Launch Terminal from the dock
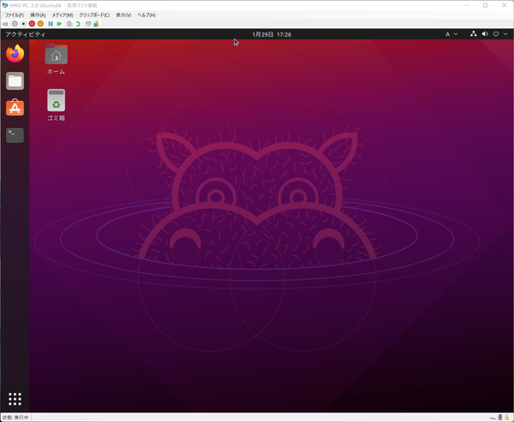Image resolution: width=514 pixels, height=422 pixels. pyautogui.click(x=15, y=135)
